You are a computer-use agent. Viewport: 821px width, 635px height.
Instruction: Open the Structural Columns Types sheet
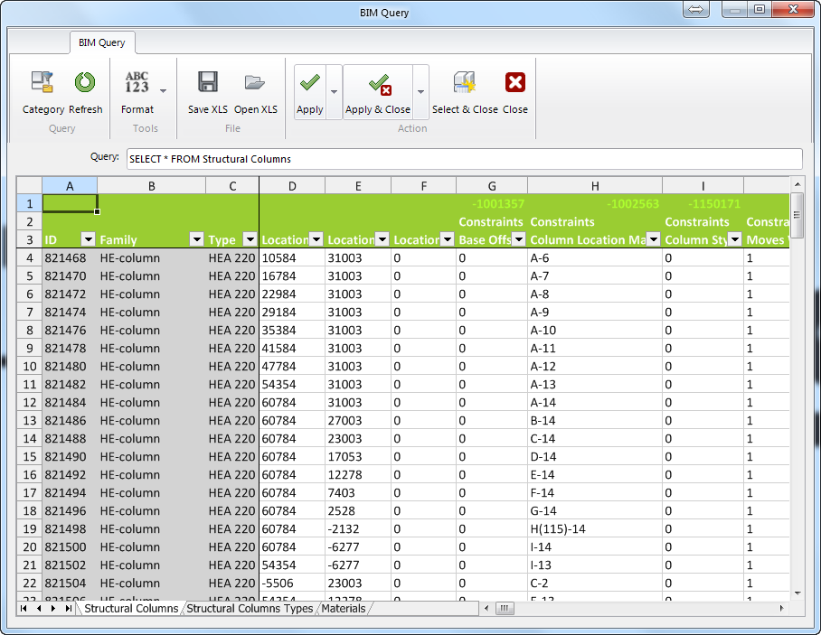pyautogui.click(x=248, y=609)
